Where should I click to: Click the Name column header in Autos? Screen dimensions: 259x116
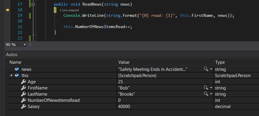(x=15, y=62)
